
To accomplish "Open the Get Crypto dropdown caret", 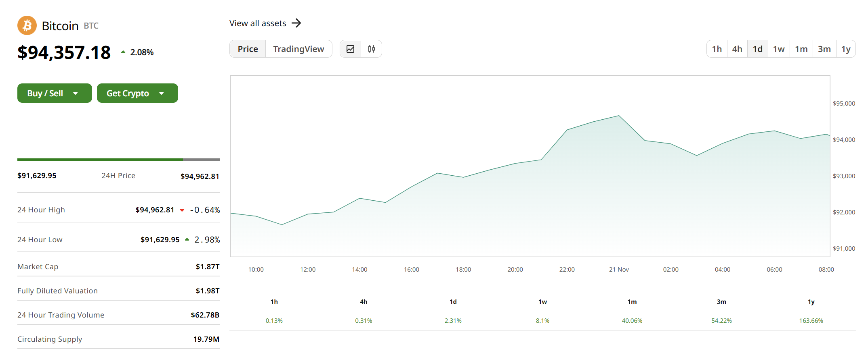I will (x=162, y=93).
